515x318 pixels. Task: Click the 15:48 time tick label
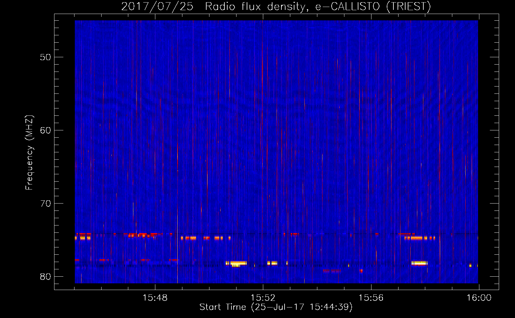(155, 298)
